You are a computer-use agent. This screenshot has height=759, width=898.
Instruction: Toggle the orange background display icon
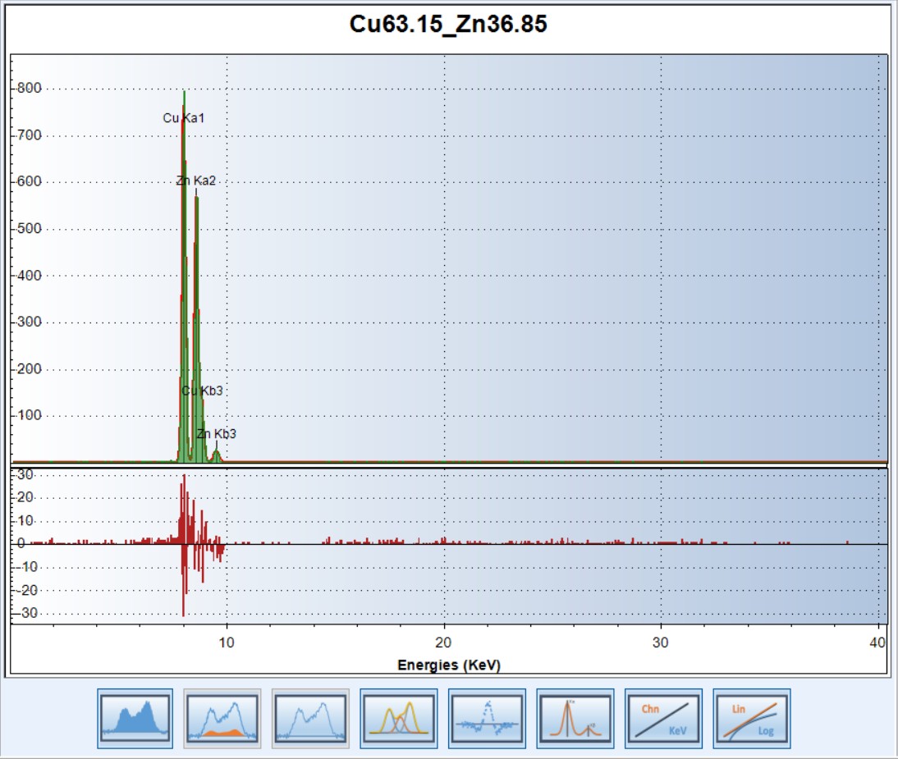click(x=222, y=718)
